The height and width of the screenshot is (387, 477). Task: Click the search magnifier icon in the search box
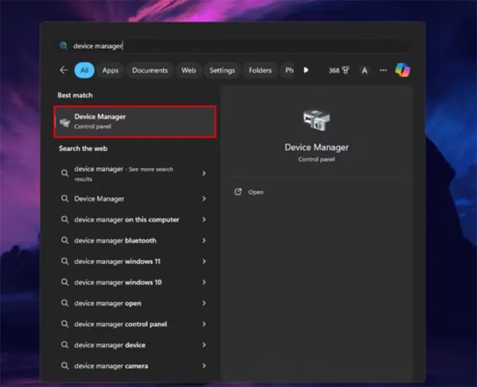[x=64, y=45]
